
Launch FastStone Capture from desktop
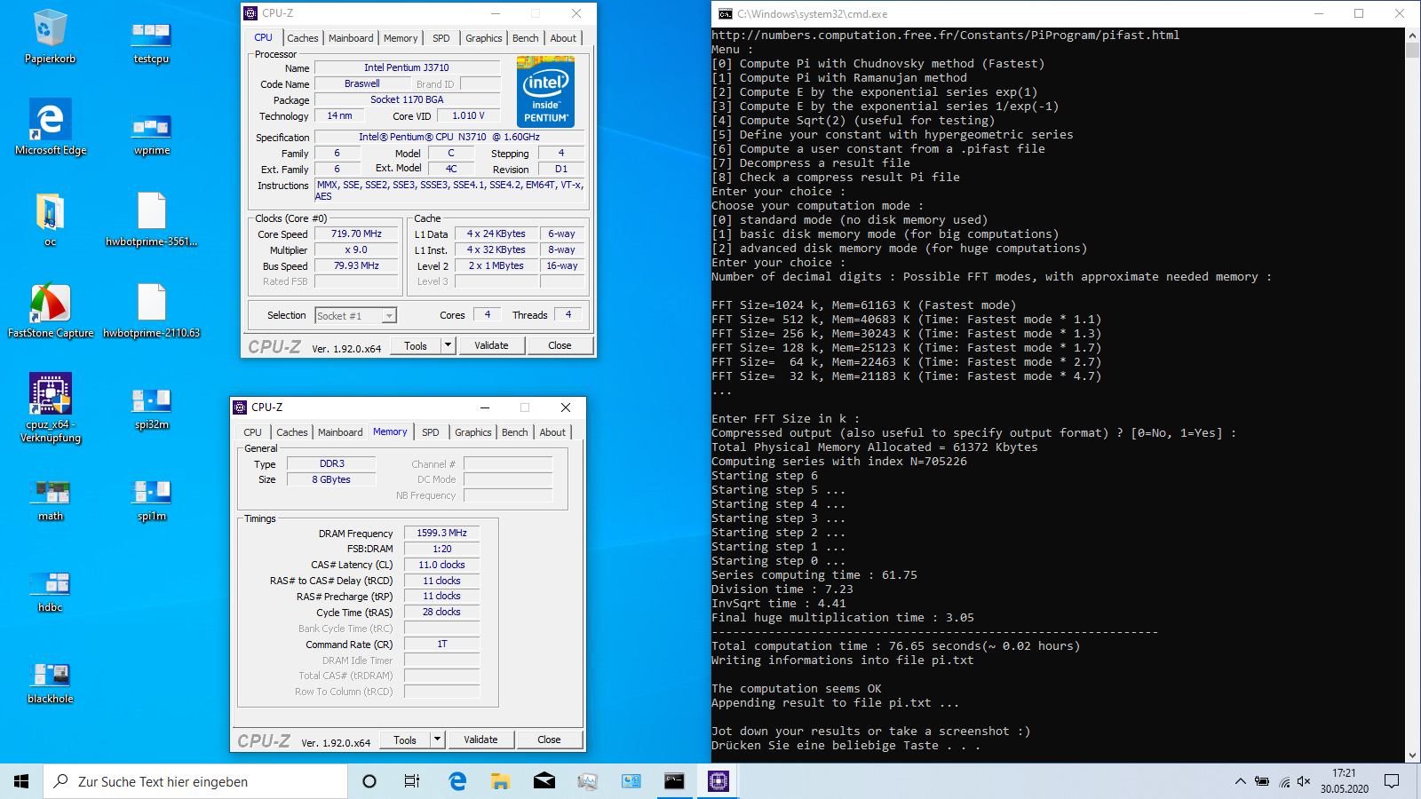51,311
